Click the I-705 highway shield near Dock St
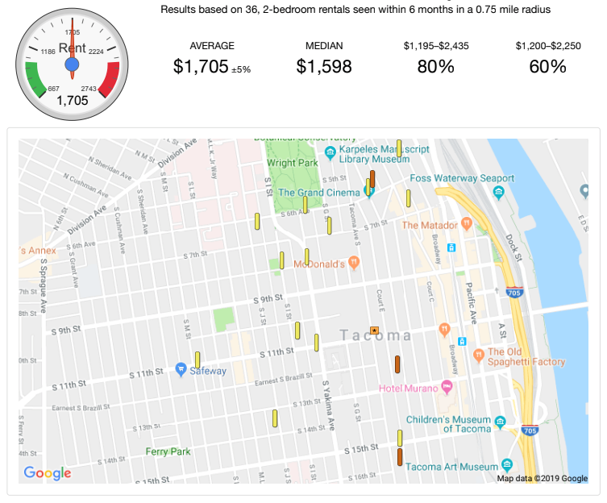Viewport: 607px width, 503px height. [x=514, y=292]
